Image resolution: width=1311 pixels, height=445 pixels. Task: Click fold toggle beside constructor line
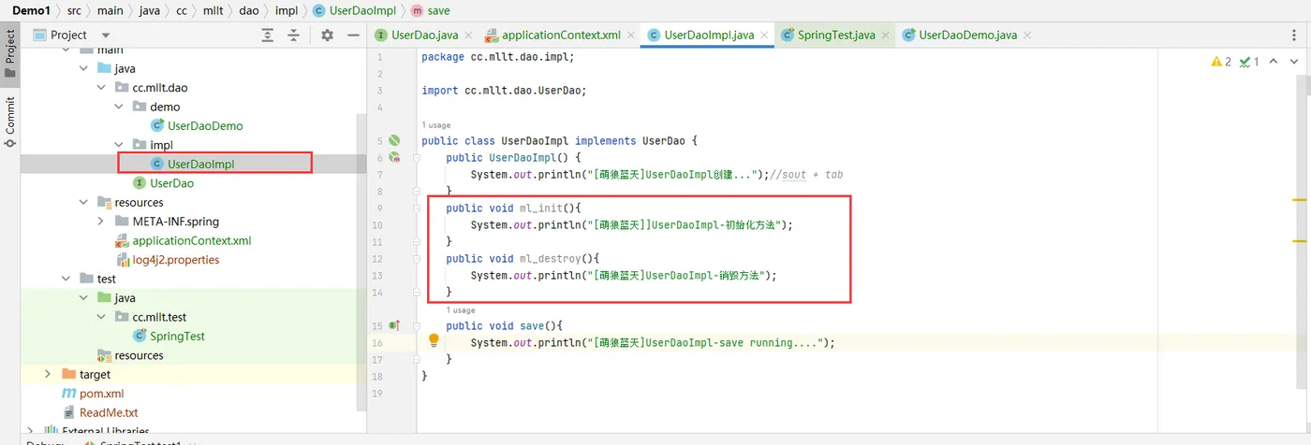[418, 158]
